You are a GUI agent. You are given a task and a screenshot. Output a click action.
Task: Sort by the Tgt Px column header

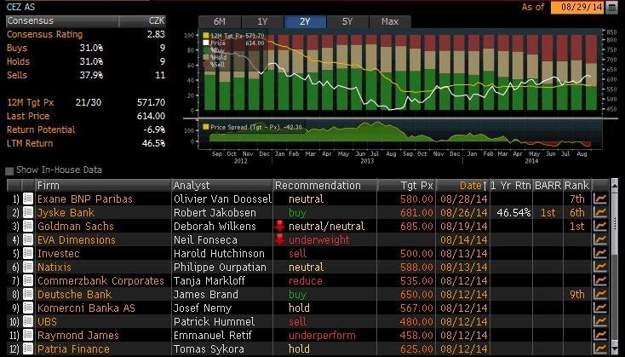(406, 185)
